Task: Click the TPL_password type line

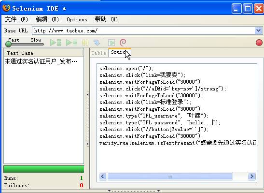Action: (x=160, y=123)
